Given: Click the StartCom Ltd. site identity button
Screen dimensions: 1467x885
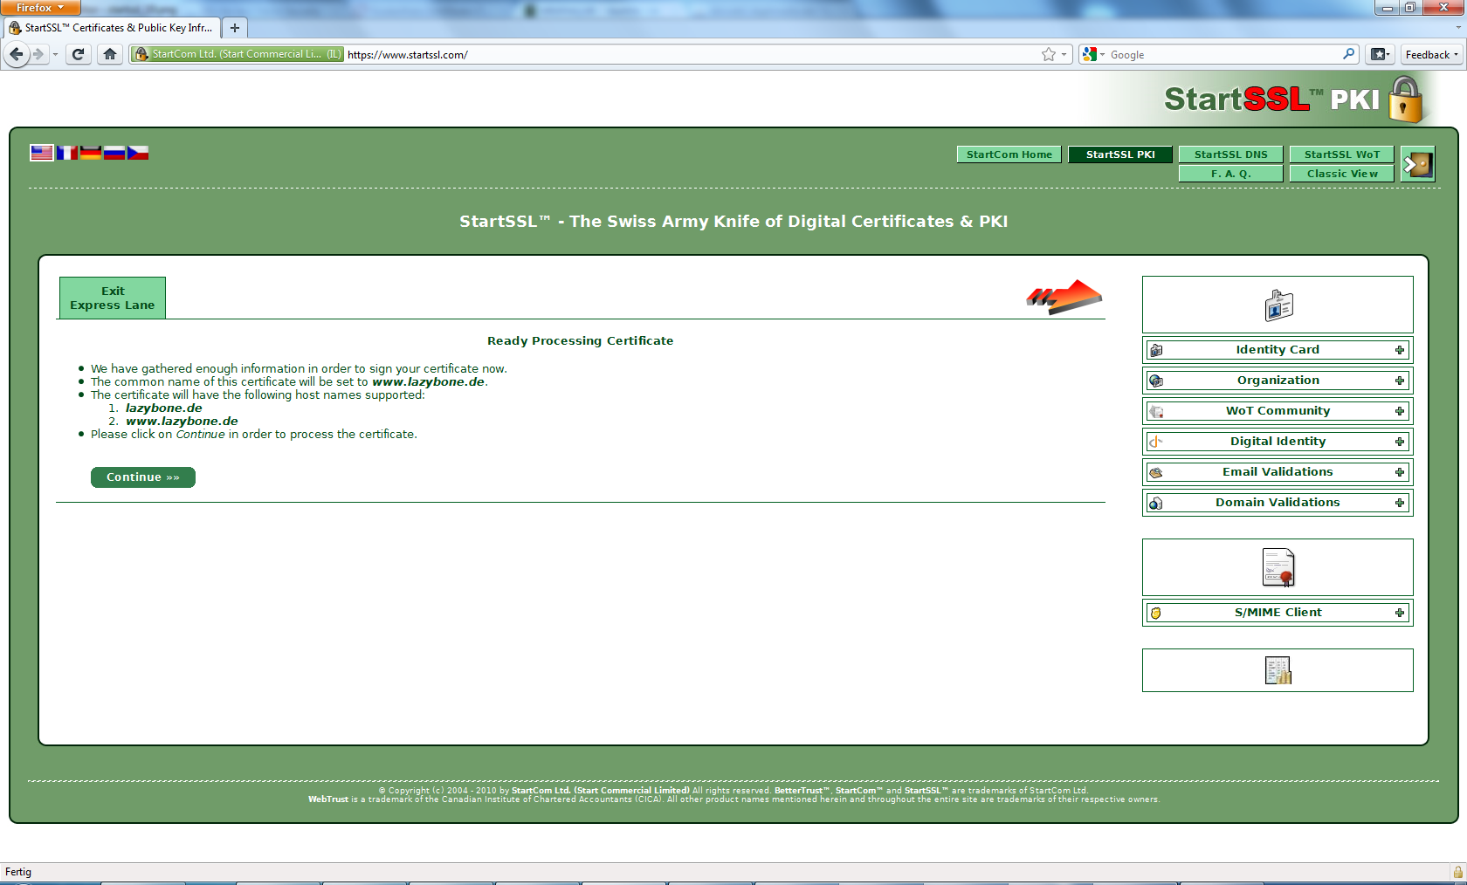Looking at the screenshot, I should point(237,54).
